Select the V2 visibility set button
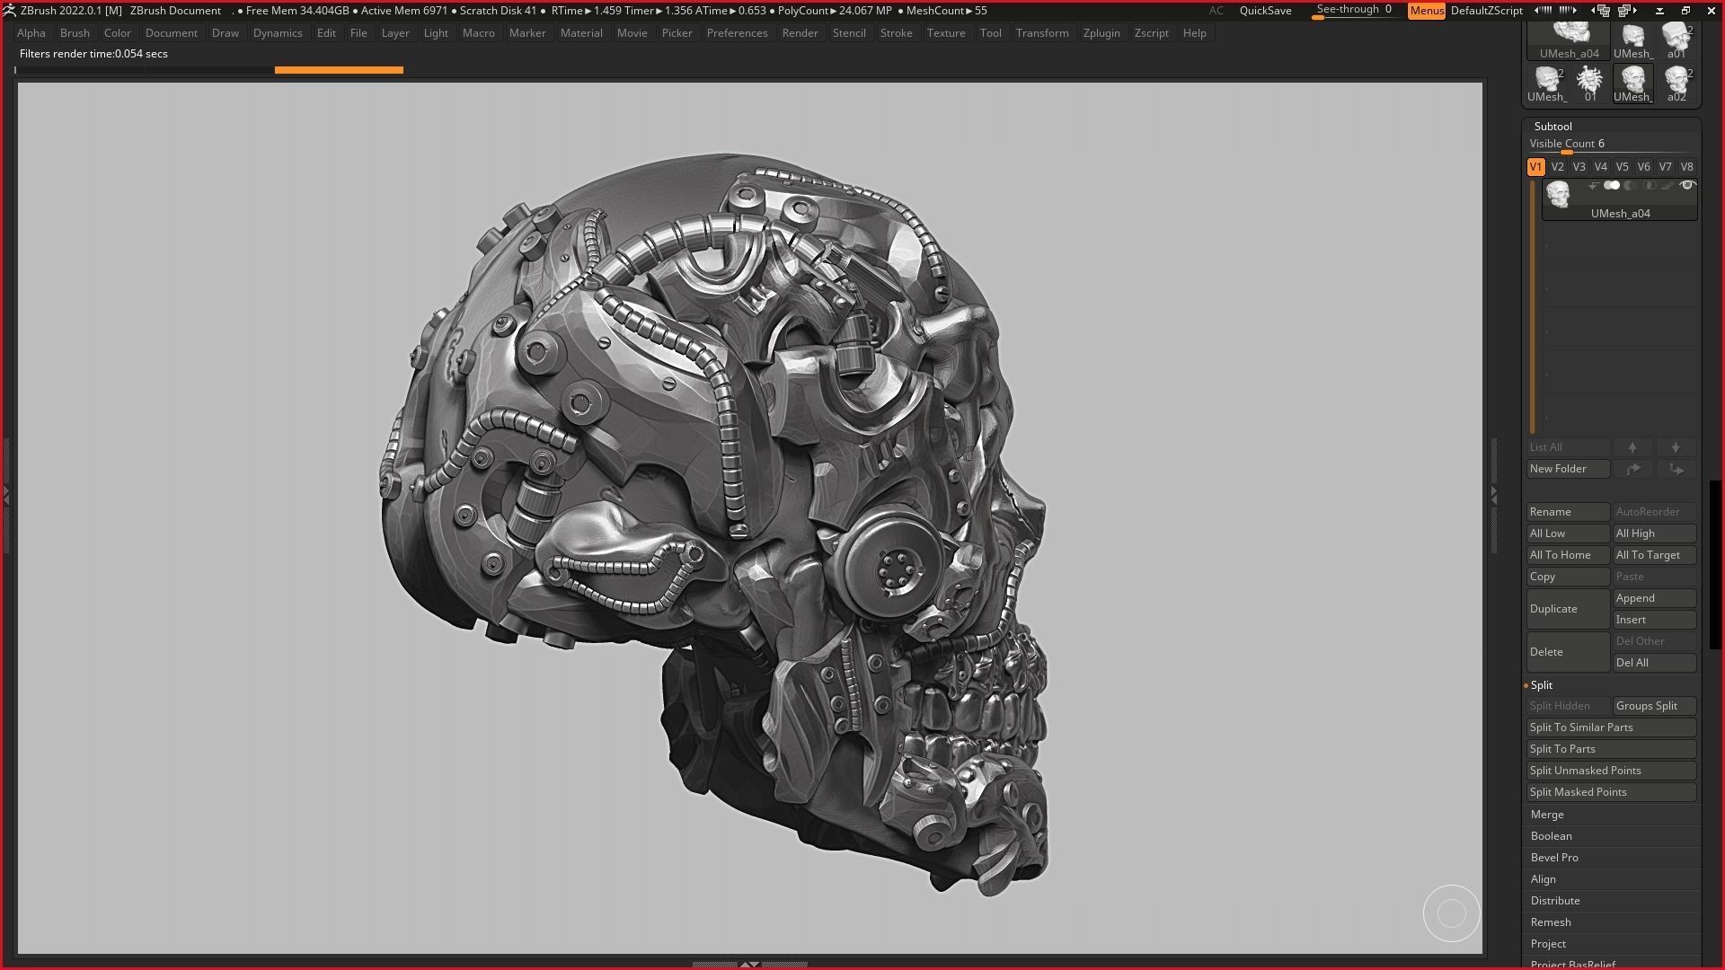Screen dimensions: 1725x970 [x=1557, y=167]
